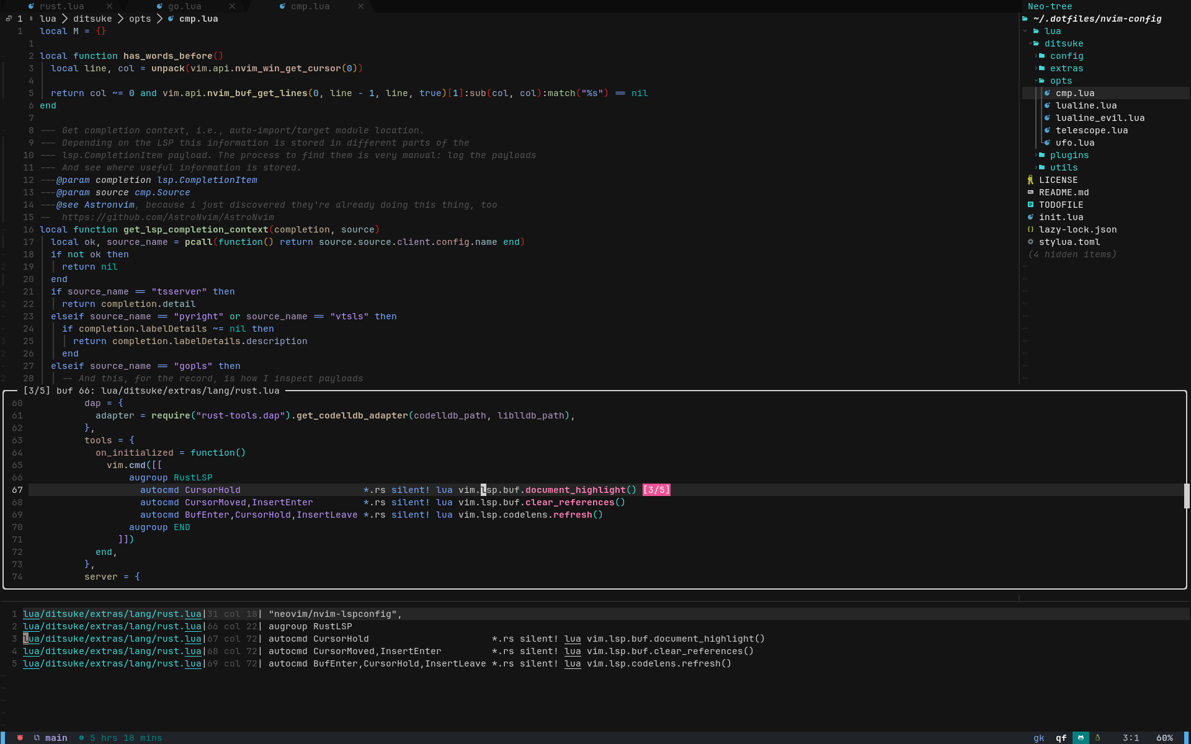Click the config folder icon

pos(1042,56)
